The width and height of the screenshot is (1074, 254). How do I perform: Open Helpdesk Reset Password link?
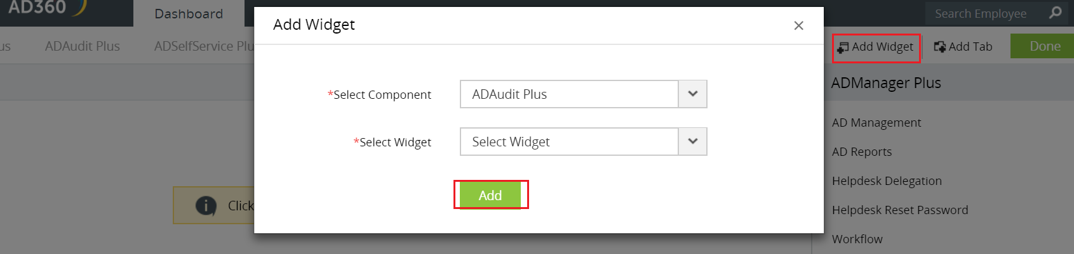click(x=899, y=210)
